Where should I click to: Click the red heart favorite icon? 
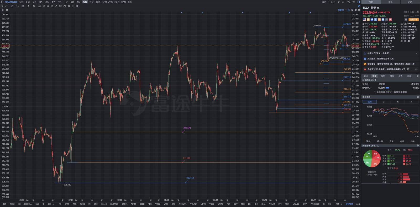390,19
